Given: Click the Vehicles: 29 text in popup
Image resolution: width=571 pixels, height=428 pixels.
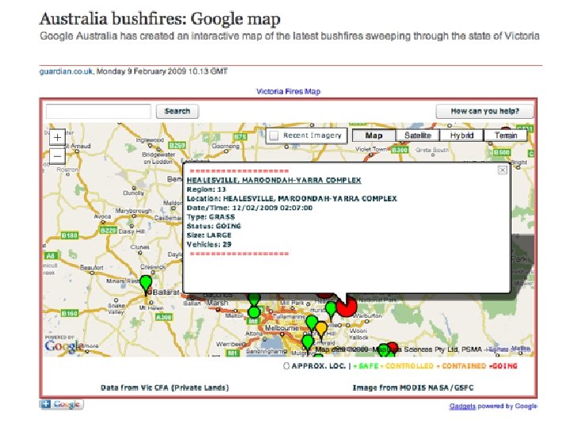Looking at the screenshot, I should point(209,244).
